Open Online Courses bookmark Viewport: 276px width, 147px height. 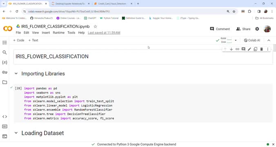[x=68, y=18]
